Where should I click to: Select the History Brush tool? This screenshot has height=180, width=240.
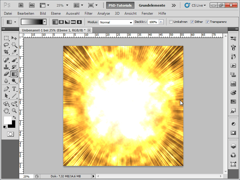[14, 67]
